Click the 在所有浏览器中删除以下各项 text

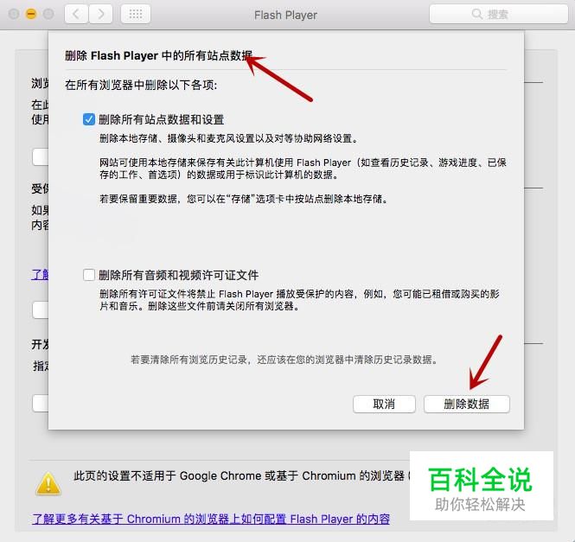point(141,85)
